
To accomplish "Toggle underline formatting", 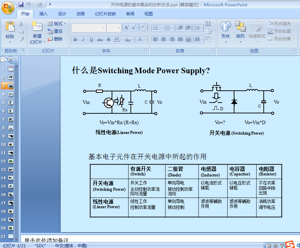I will 91,40.
